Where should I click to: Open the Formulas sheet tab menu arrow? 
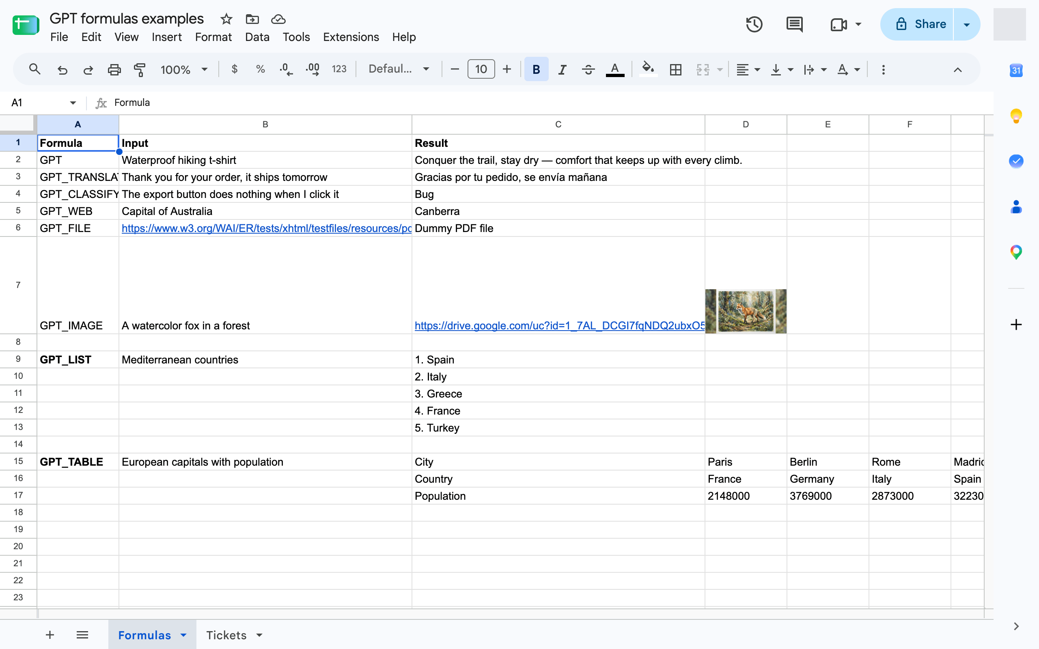point(184,635)
